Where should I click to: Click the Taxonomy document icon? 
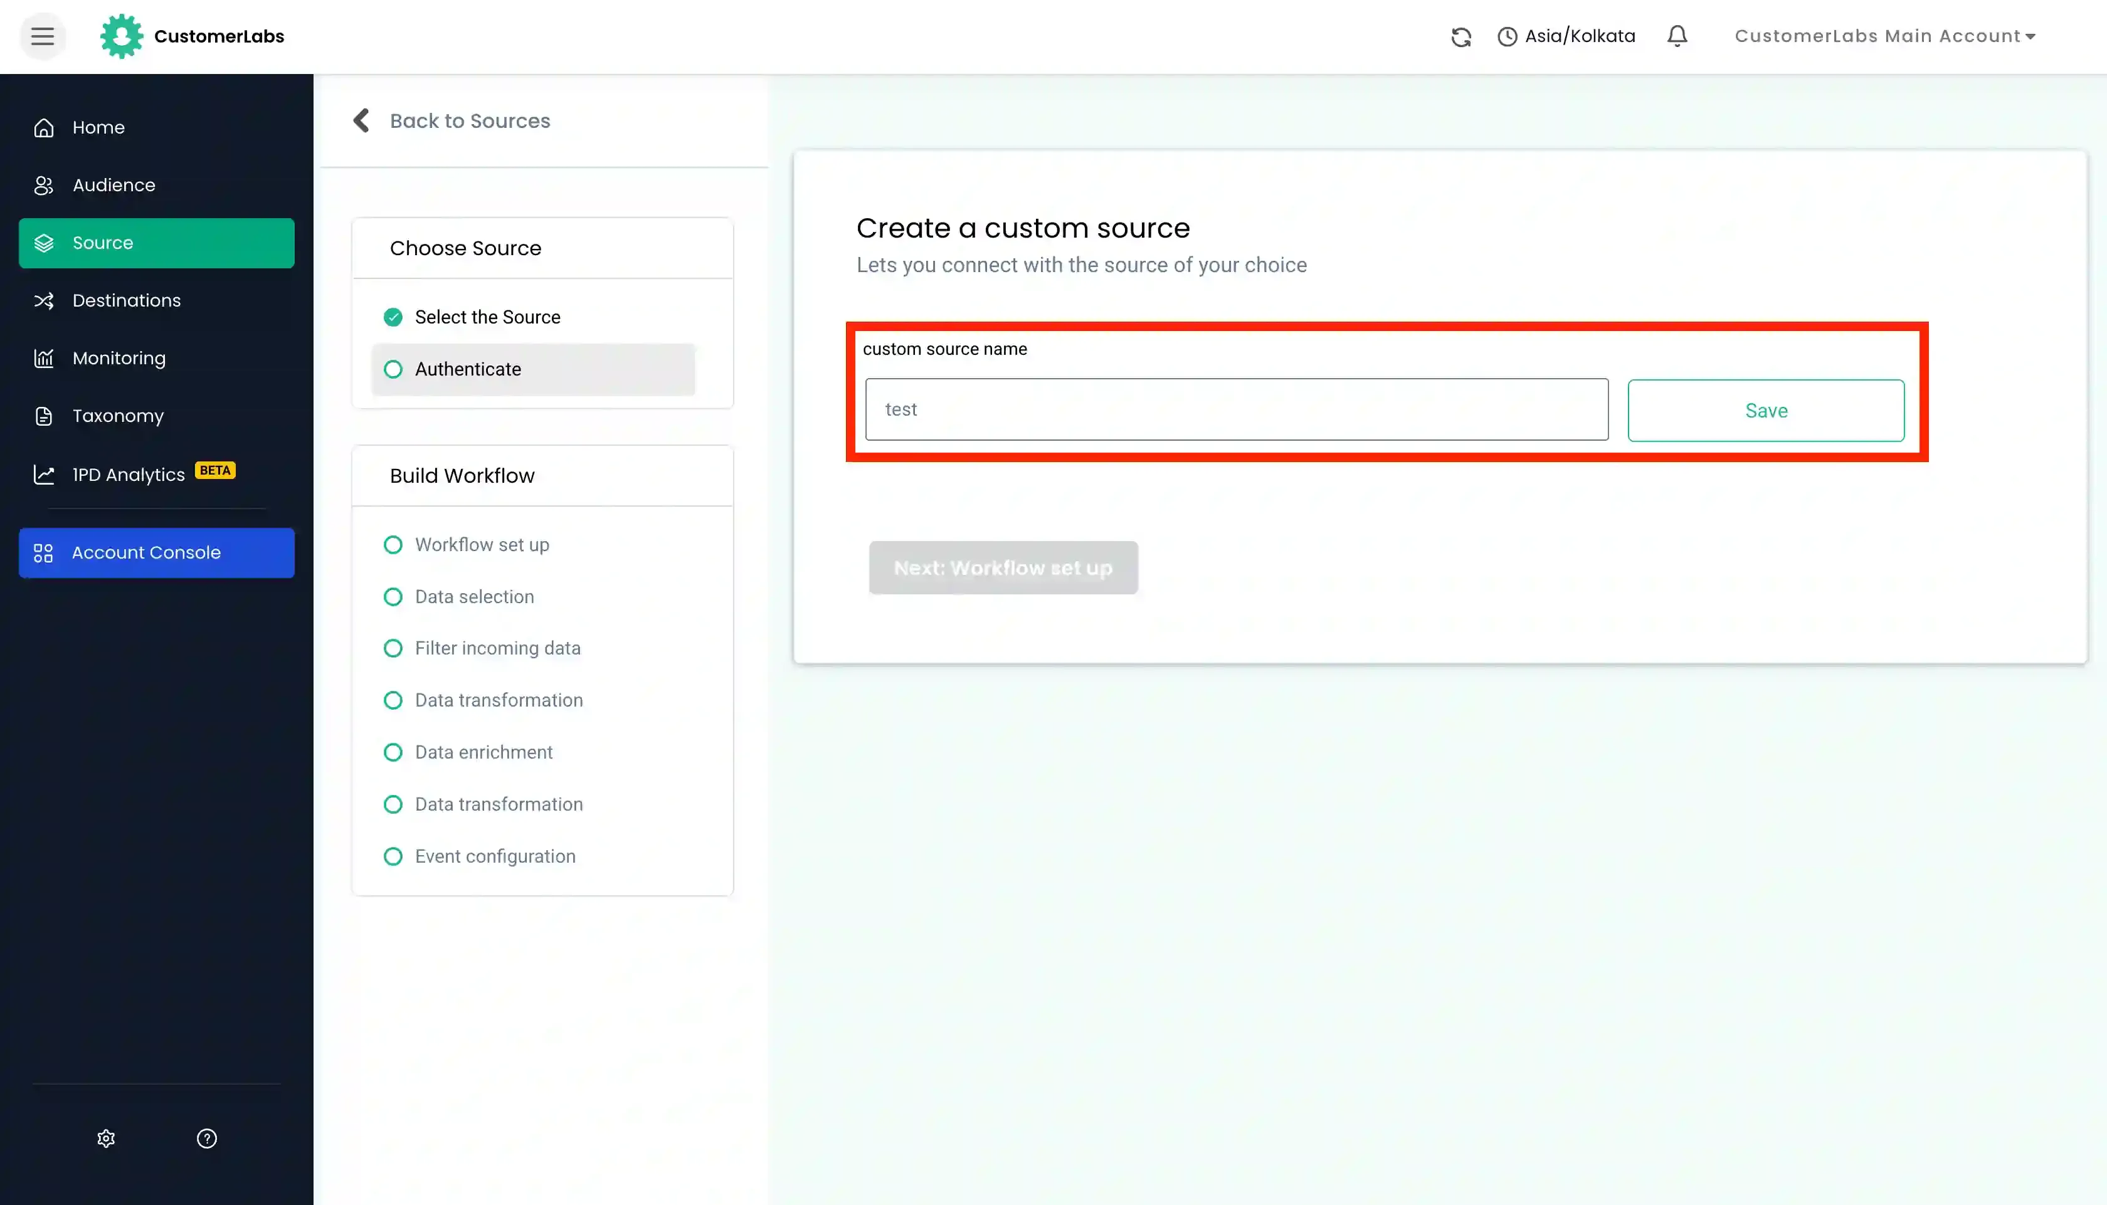click(x=44, y=416)
